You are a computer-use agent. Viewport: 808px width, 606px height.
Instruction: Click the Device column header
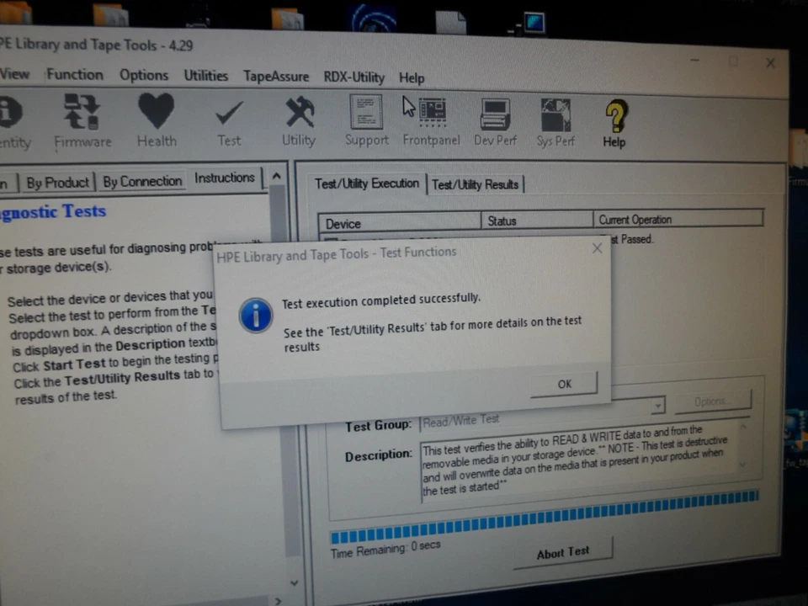[400, 222]
